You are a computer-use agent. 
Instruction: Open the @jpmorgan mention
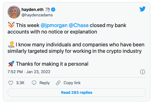coord(54,25)
